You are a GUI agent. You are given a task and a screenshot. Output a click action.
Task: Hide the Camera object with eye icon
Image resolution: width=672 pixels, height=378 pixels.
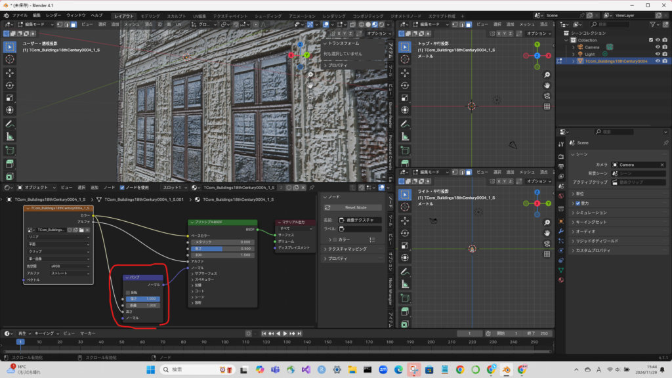[658, 47]
